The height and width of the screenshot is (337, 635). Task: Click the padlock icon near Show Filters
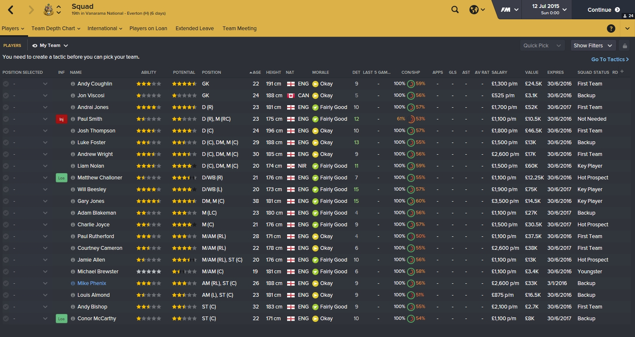[x=625, y=46]
